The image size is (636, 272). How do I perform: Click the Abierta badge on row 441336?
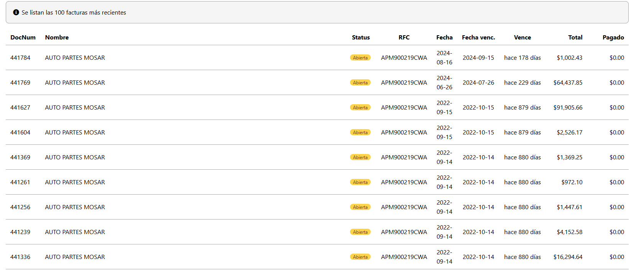click(x=360, y=257)
